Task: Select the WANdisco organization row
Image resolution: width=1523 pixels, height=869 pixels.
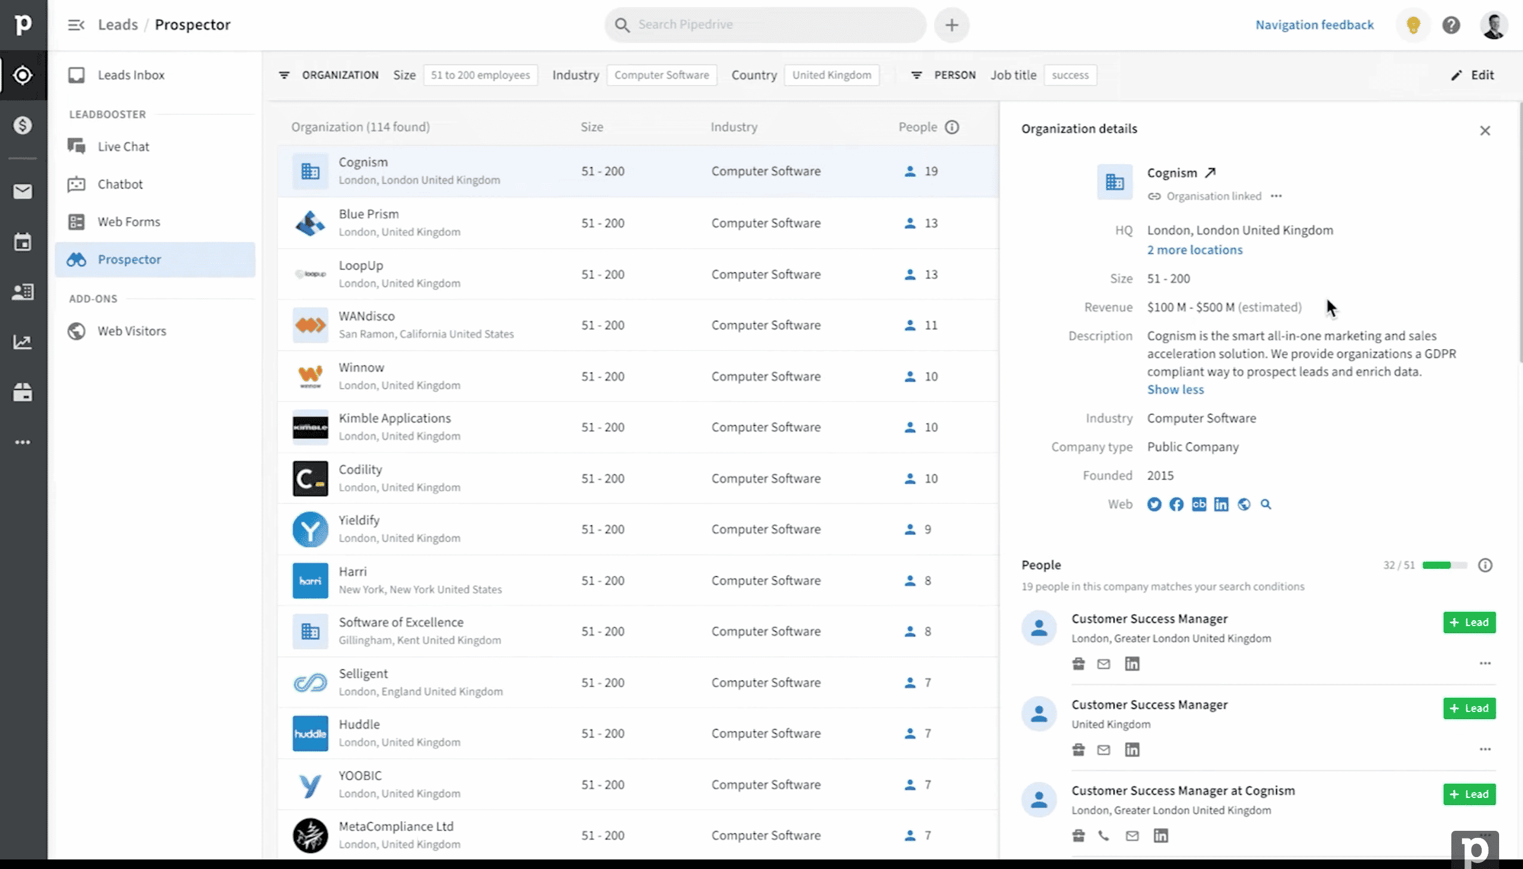Action: pyautogui.click(x=638, y=325)
